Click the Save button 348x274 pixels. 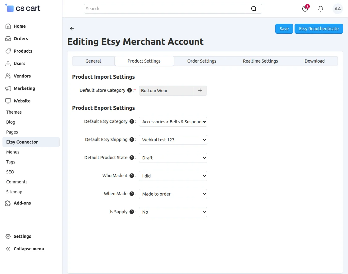point(284,29)
